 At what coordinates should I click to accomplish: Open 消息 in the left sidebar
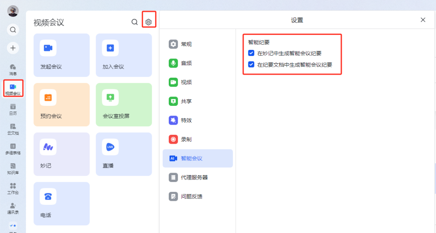pos(13,70)
